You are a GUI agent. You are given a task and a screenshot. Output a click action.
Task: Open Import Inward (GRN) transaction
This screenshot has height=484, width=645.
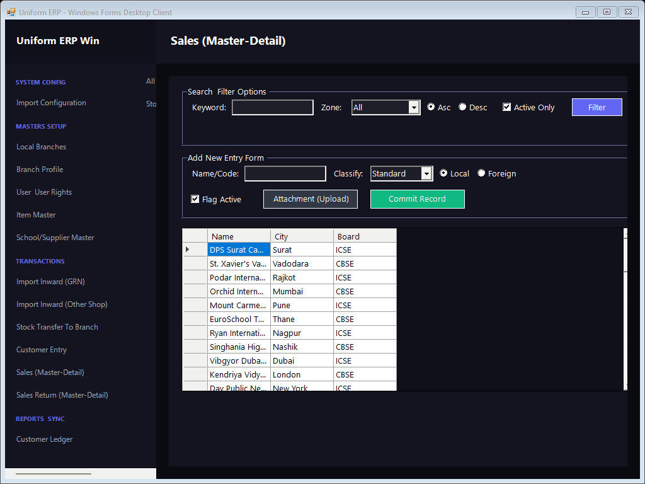(50, 282)
